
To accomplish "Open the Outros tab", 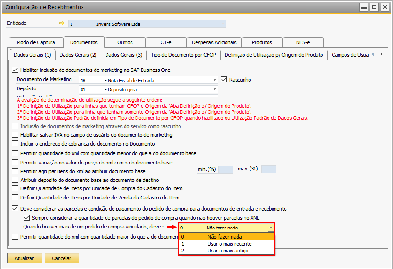I will [x=125, y=42].
